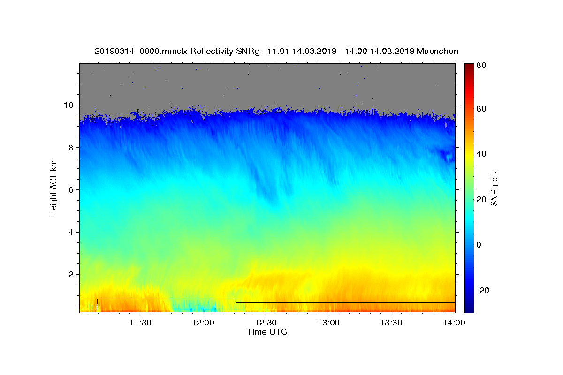Click the dark blue bottom of colorbar

469,308
